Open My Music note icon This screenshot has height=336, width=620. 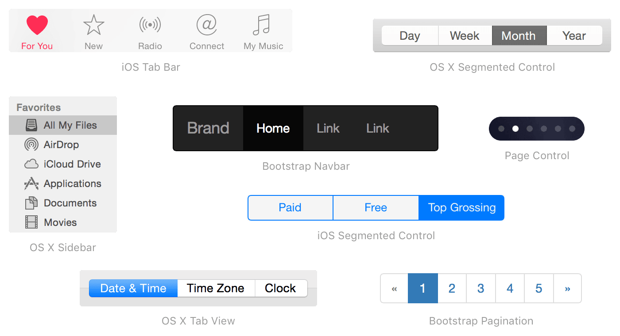(262, 25)
